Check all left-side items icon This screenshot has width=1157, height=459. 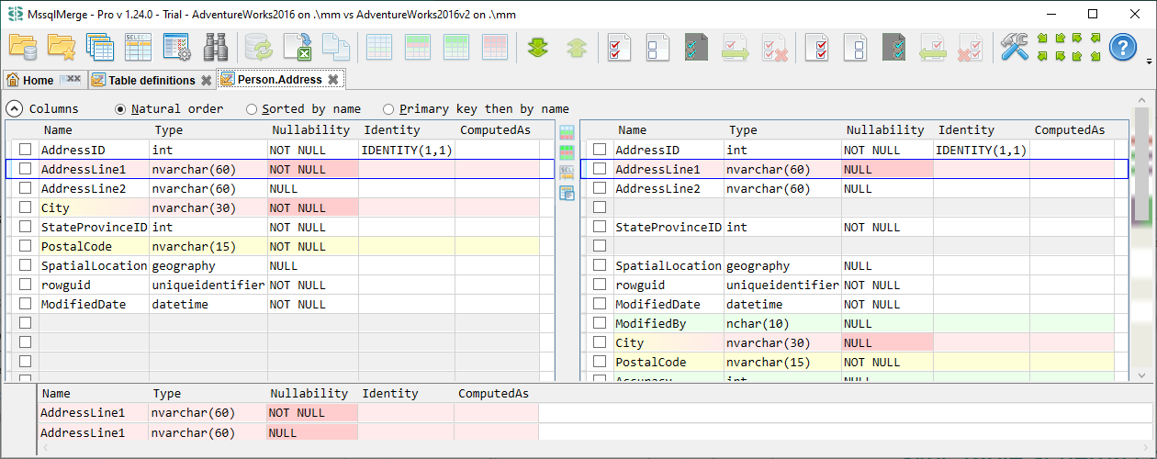(620, 47)
